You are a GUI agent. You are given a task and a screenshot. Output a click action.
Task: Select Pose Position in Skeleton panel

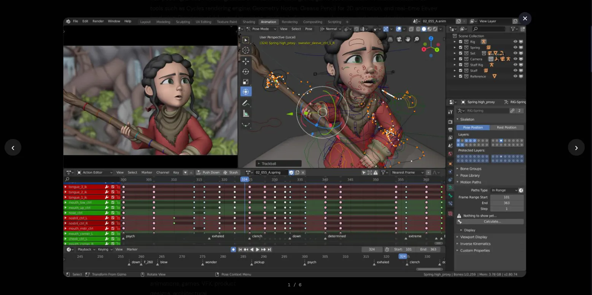point(473,128)
